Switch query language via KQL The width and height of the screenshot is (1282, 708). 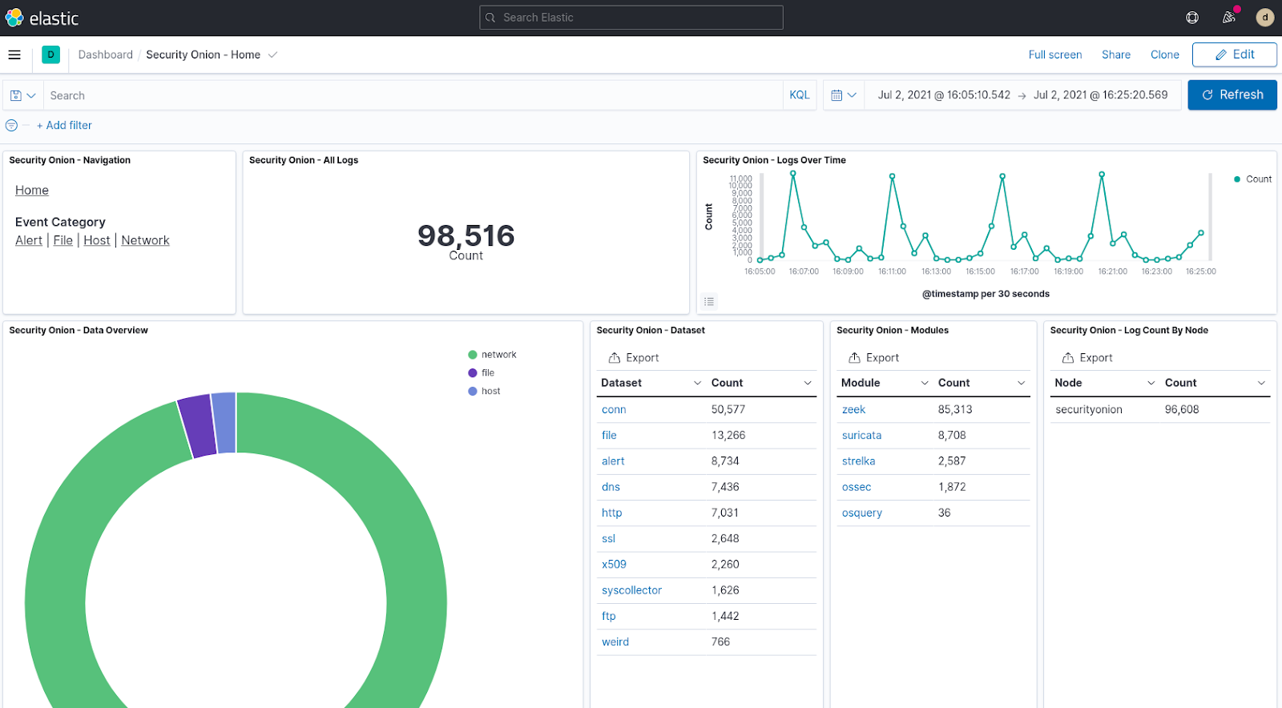[x=799, y=95]
